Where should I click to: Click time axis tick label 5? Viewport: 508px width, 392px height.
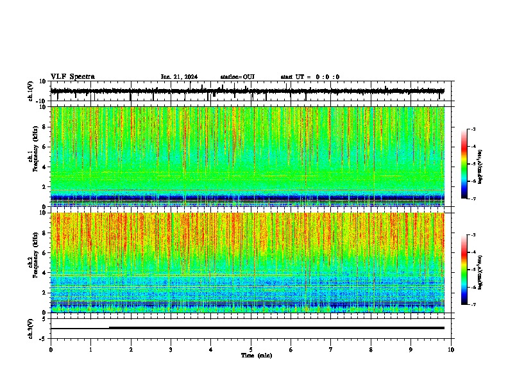pos(251,350)
